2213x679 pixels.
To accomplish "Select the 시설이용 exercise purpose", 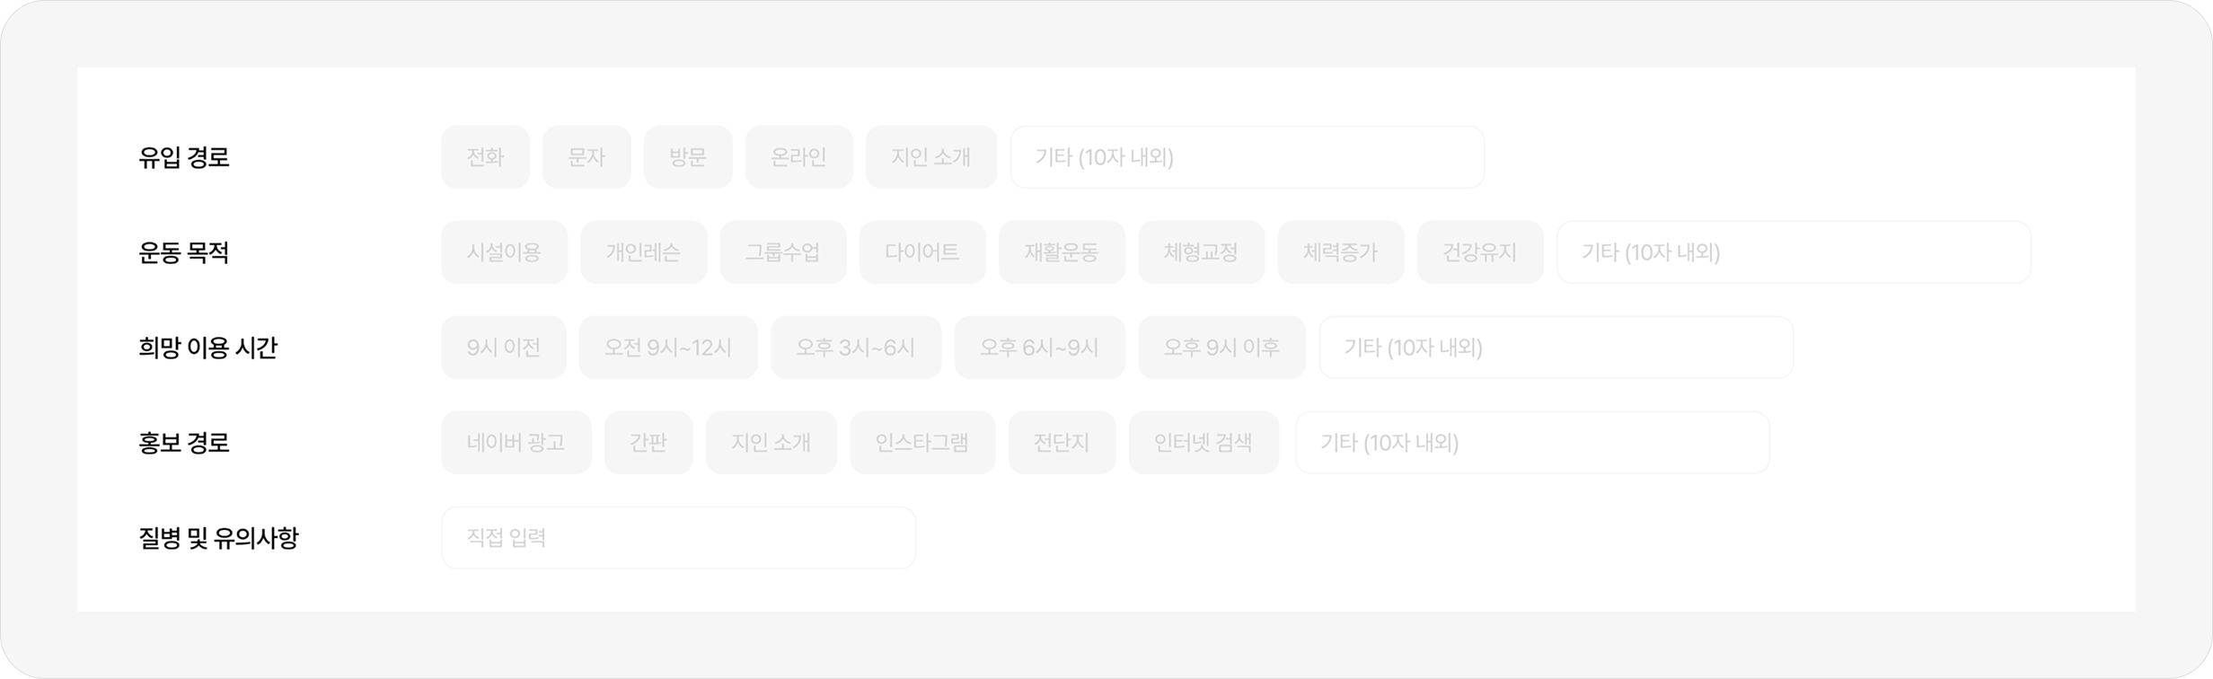I will [504, 252].
